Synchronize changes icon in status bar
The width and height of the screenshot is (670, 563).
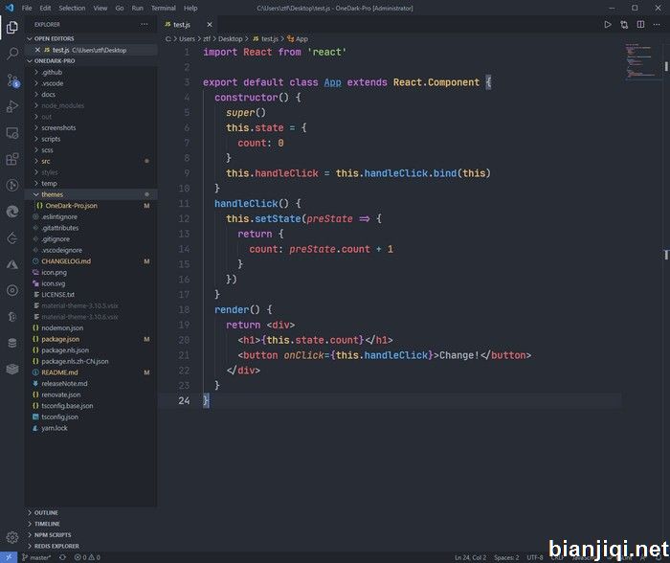click(62, 557)
